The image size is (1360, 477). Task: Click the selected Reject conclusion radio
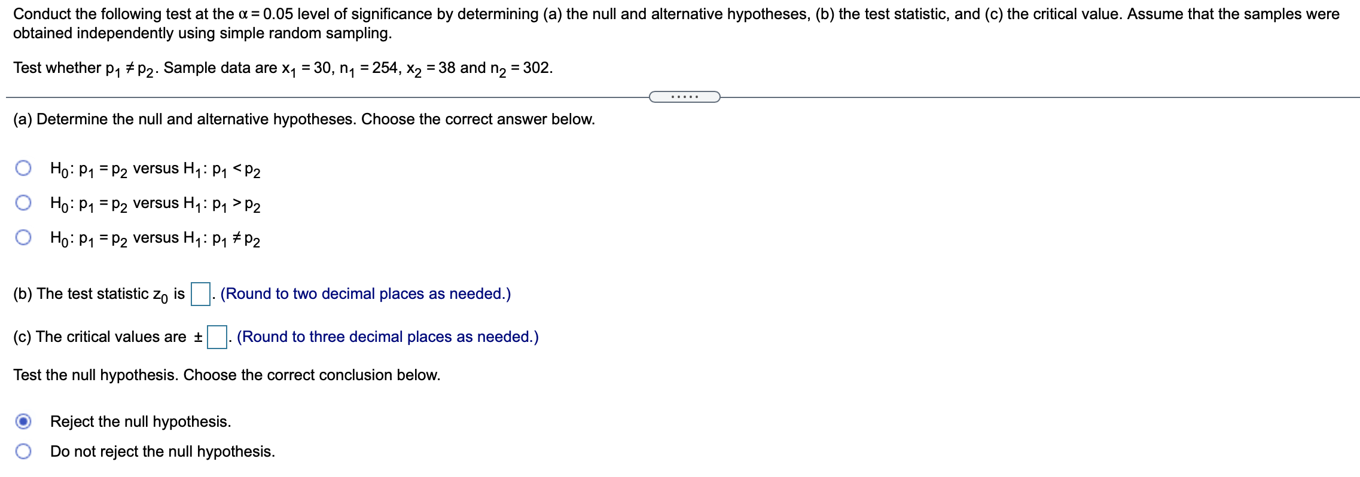(23, 421)
